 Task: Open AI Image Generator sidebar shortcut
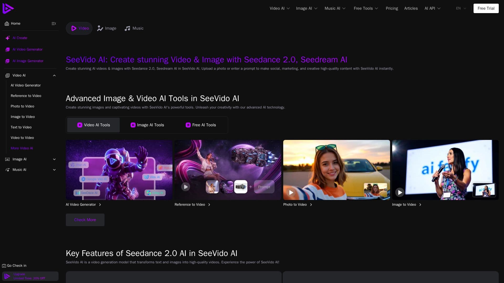tap(24, 61)
